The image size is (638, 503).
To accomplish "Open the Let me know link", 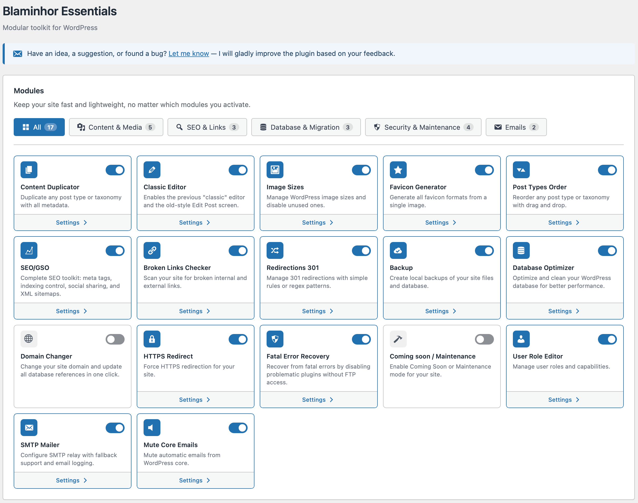I will (x=189, y=54).
